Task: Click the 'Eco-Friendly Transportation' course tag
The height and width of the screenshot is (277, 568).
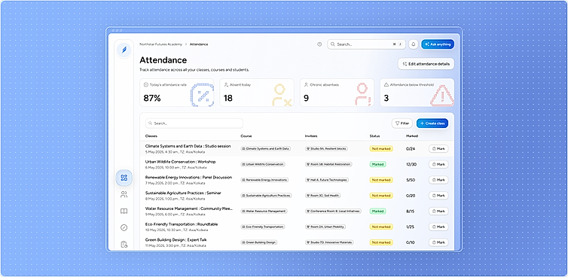Action: point(263,227)
